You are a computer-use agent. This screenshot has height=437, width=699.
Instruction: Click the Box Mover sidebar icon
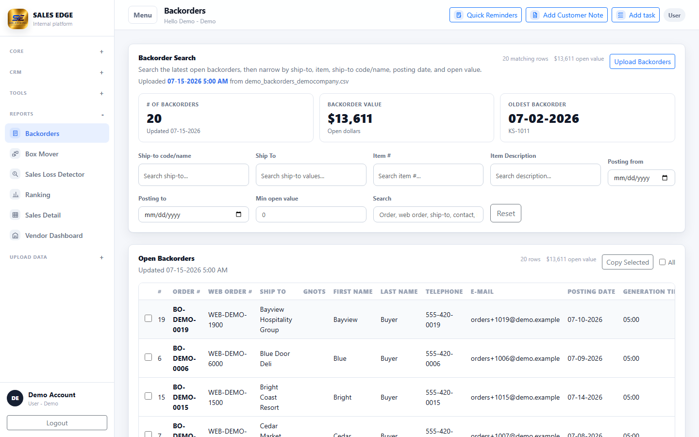16,154
